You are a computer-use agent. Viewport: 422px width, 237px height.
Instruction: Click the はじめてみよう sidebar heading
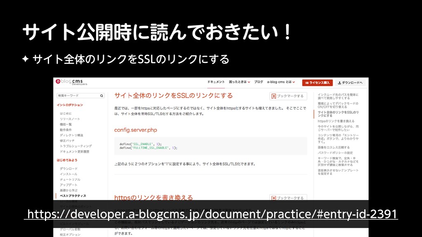coord(67,160)
